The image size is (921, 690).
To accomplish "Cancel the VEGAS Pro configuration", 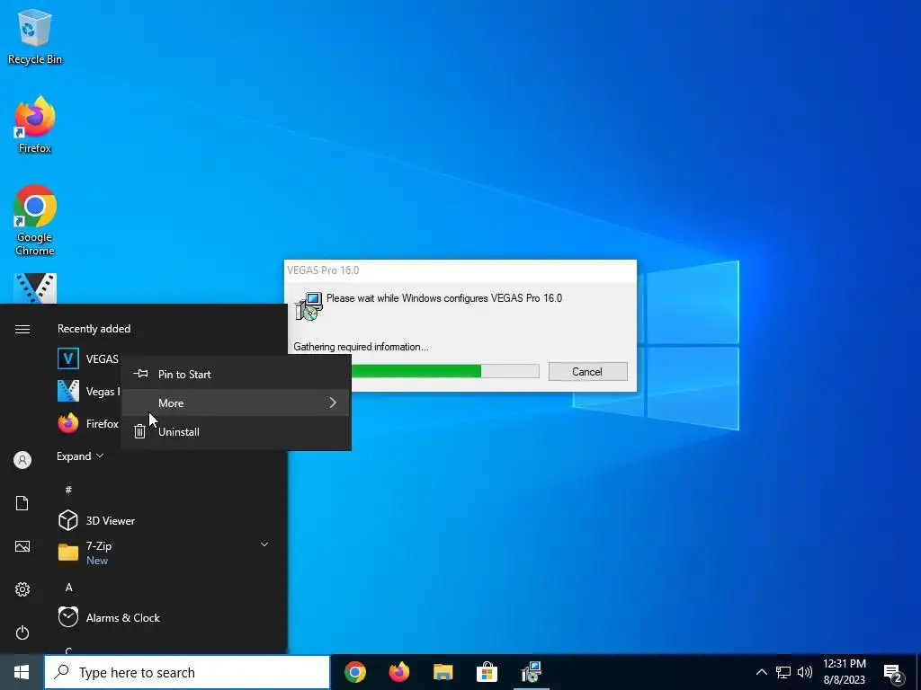I will 587,371.
